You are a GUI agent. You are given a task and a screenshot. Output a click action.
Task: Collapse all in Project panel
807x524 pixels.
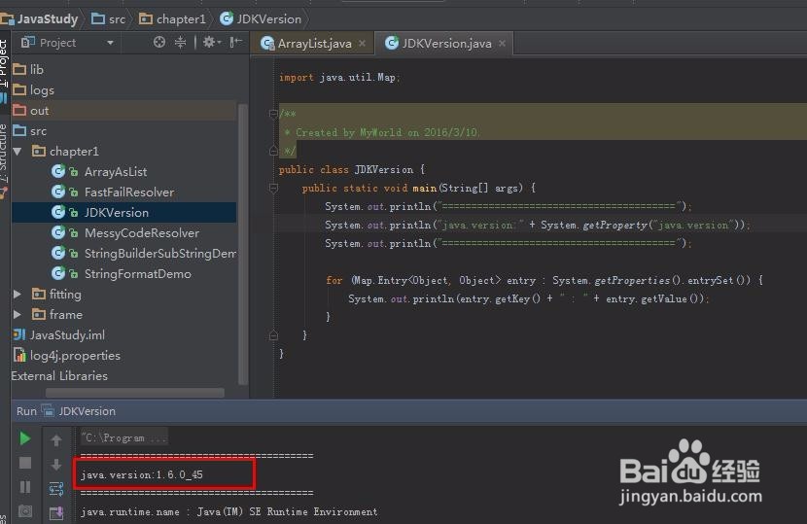pos(180,42)
